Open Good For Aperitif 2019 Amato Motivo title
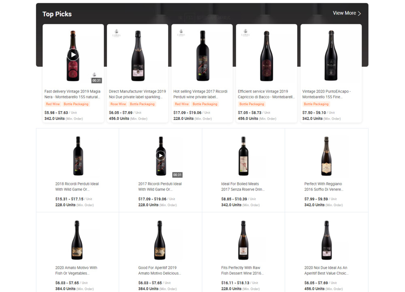Viewport: 405px width, 292px height. [160, 270]
